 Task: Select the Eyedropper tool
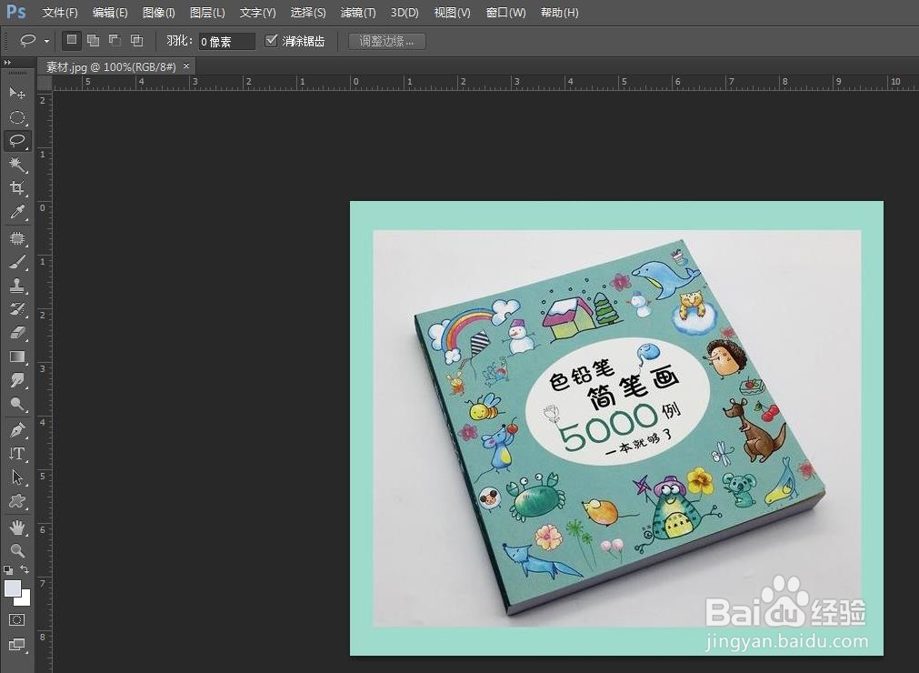pyautogui.click(x=17, y=212)
